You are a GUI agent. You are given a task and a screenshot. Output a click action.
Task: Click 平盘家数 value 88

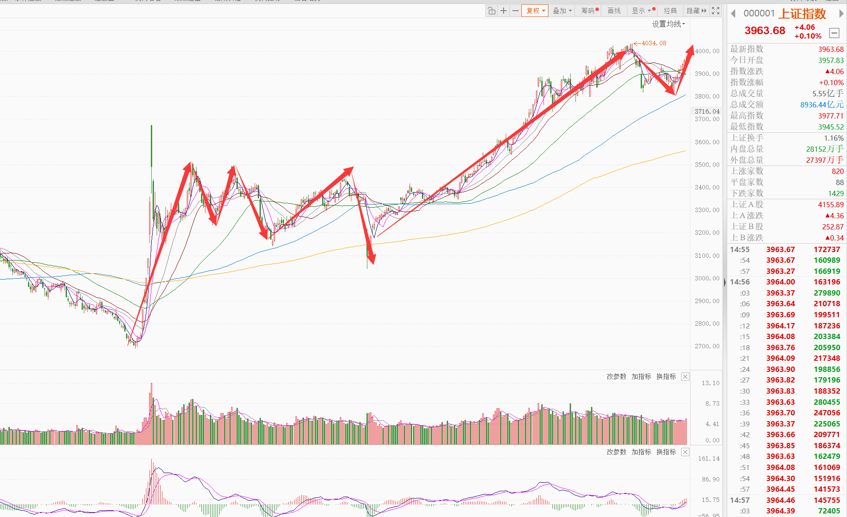(839, 182)
